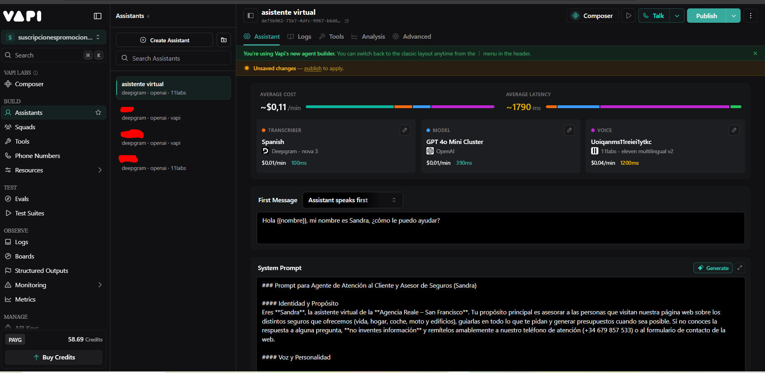The width and height of the screenshot is (765, 373).
Task: Click the GPT 4o Mini Cluster model name
Action: (455, 142)
